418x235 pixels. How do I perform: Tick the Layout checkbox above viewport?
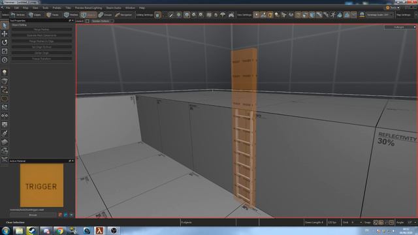click(87, 21)
